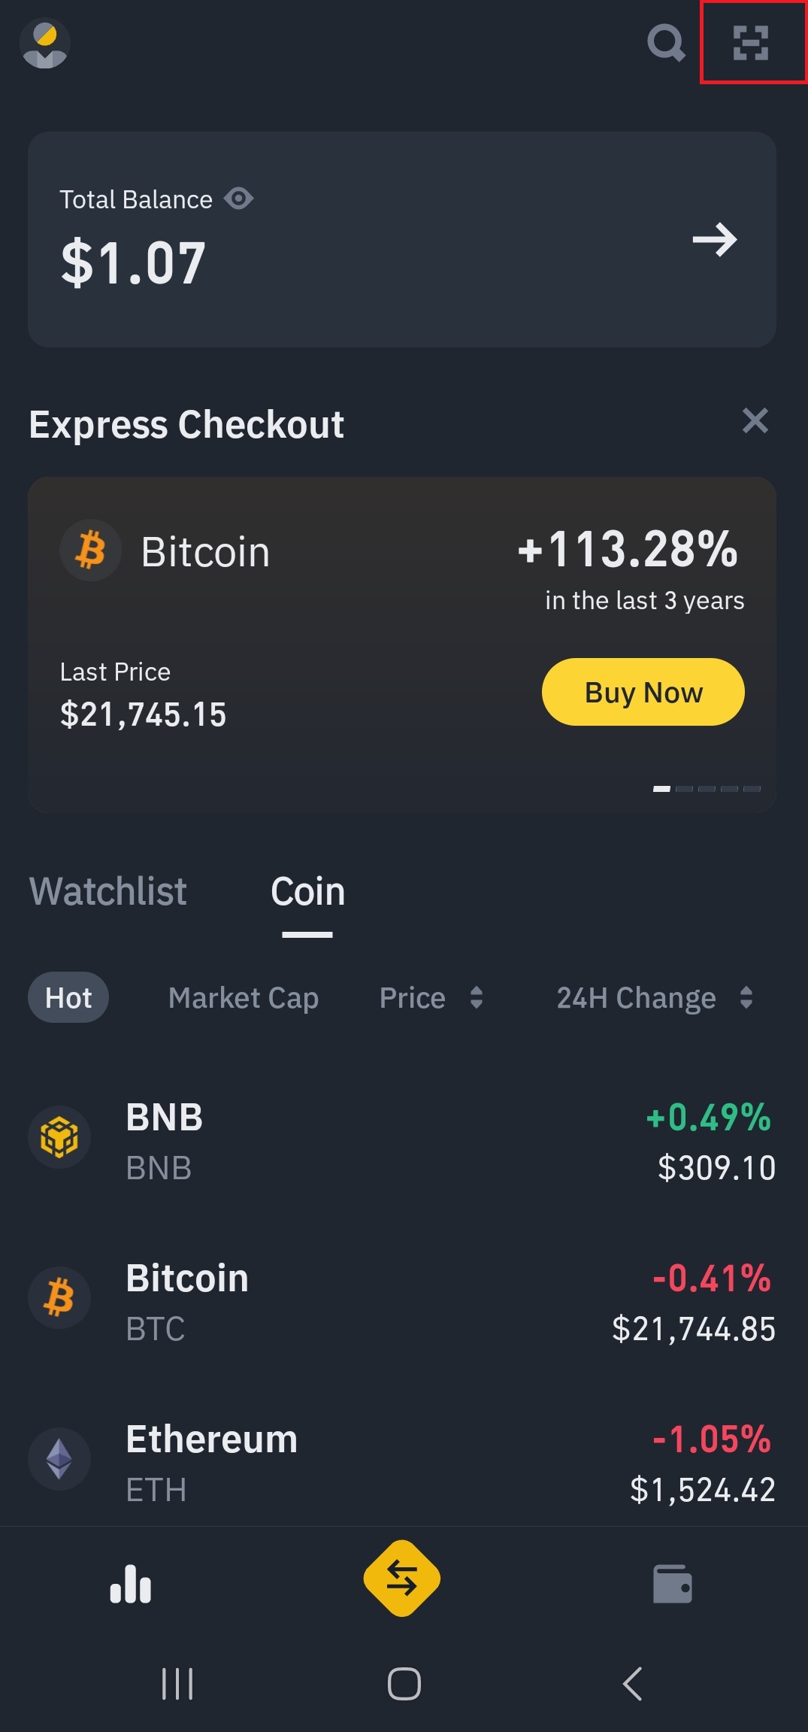Tap the Ethereum coin icon
808x1732 pixels.
(x=59, y=1459)
